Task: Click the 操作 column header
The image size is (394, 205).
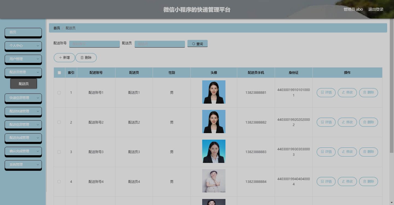Action: (x=347, y=73)
